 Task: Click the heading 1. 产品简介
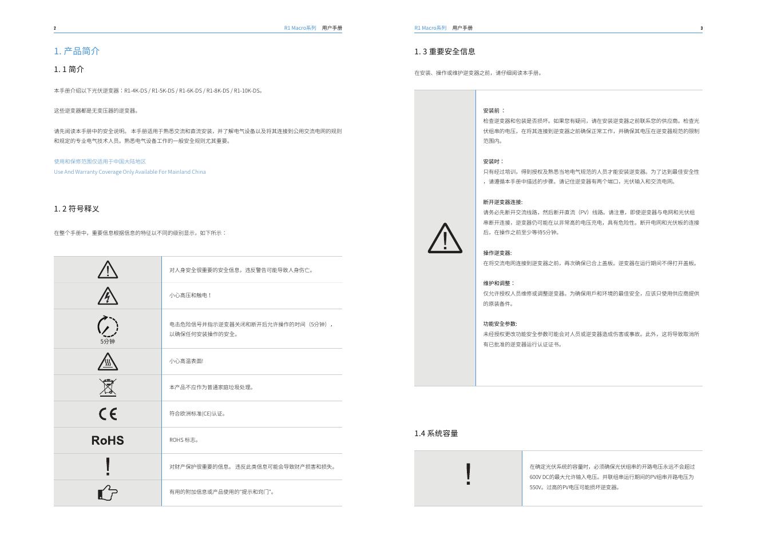pos(77,51)
